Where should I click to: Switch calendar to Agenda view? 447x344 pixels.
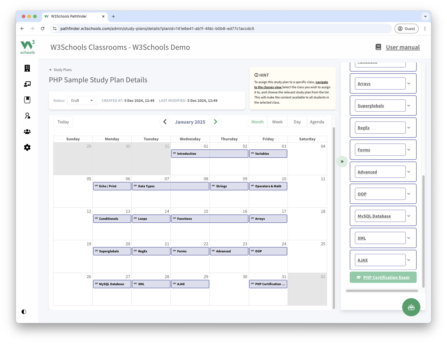(x=317, y=122)
